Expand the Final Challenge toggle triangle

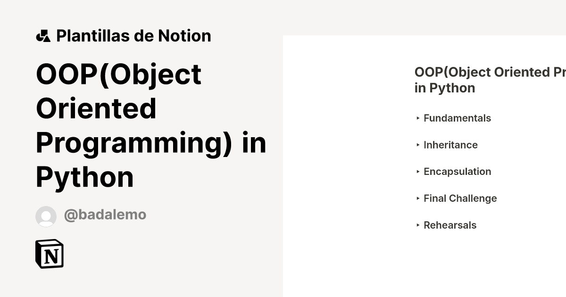pos(418,198)
